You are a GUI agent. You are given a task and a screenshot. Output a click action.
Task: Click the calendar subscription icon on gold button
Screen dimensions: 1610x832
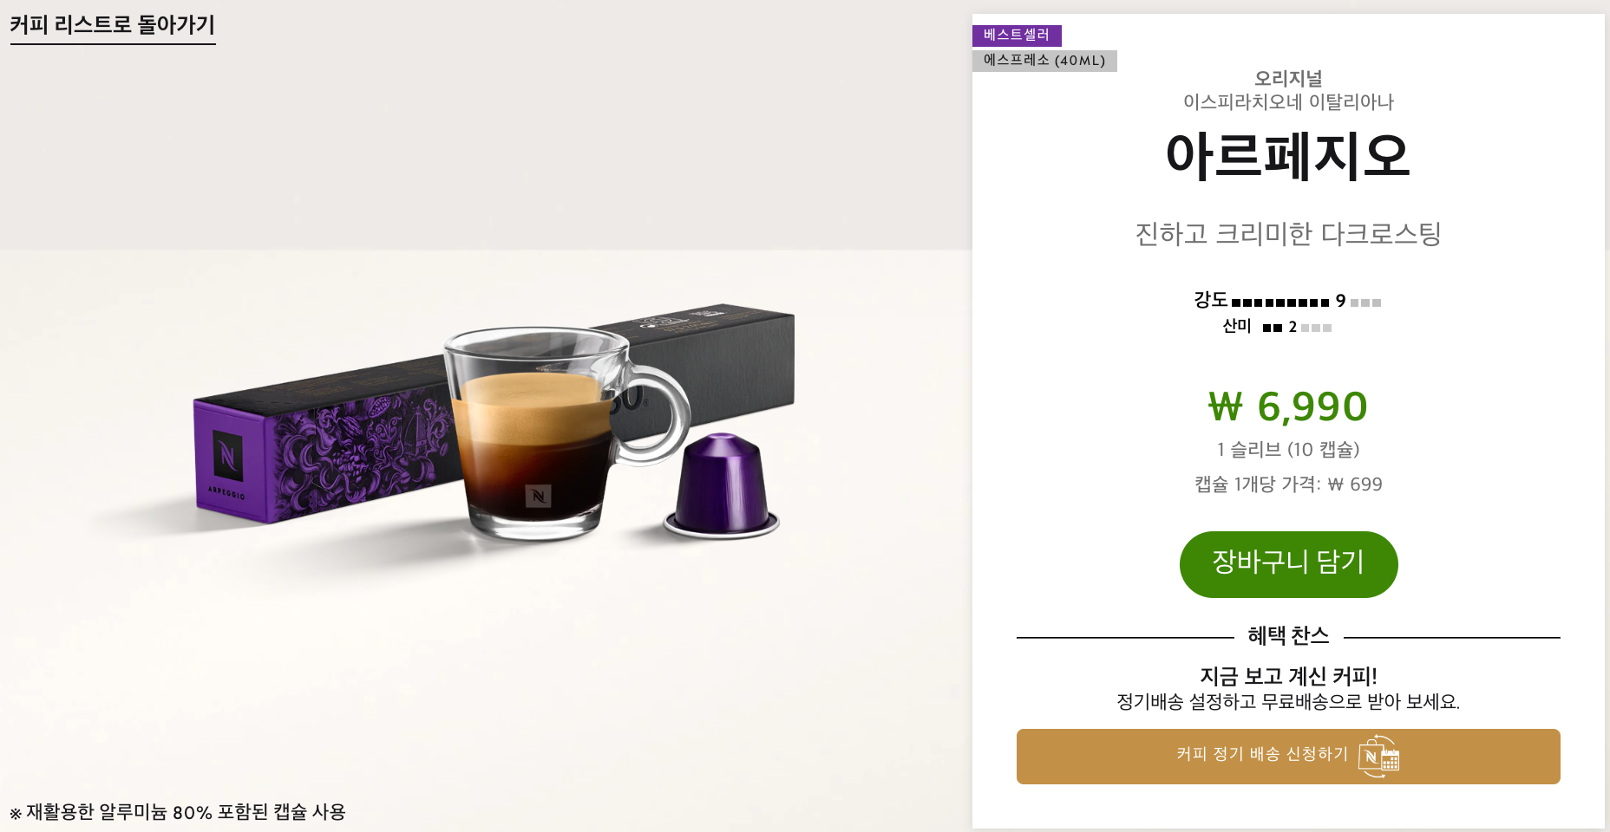(x=1379, y=757)
